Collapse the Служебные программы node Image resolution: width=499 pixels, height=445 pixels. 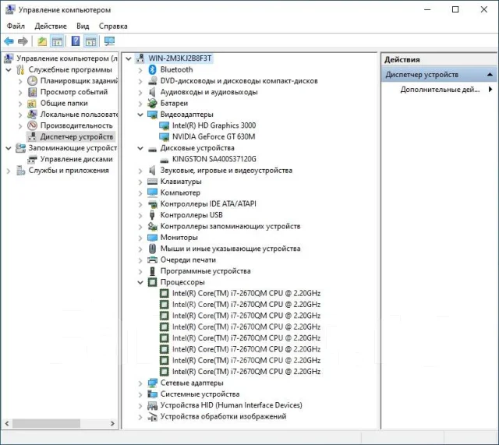click(x=9, y=69)
